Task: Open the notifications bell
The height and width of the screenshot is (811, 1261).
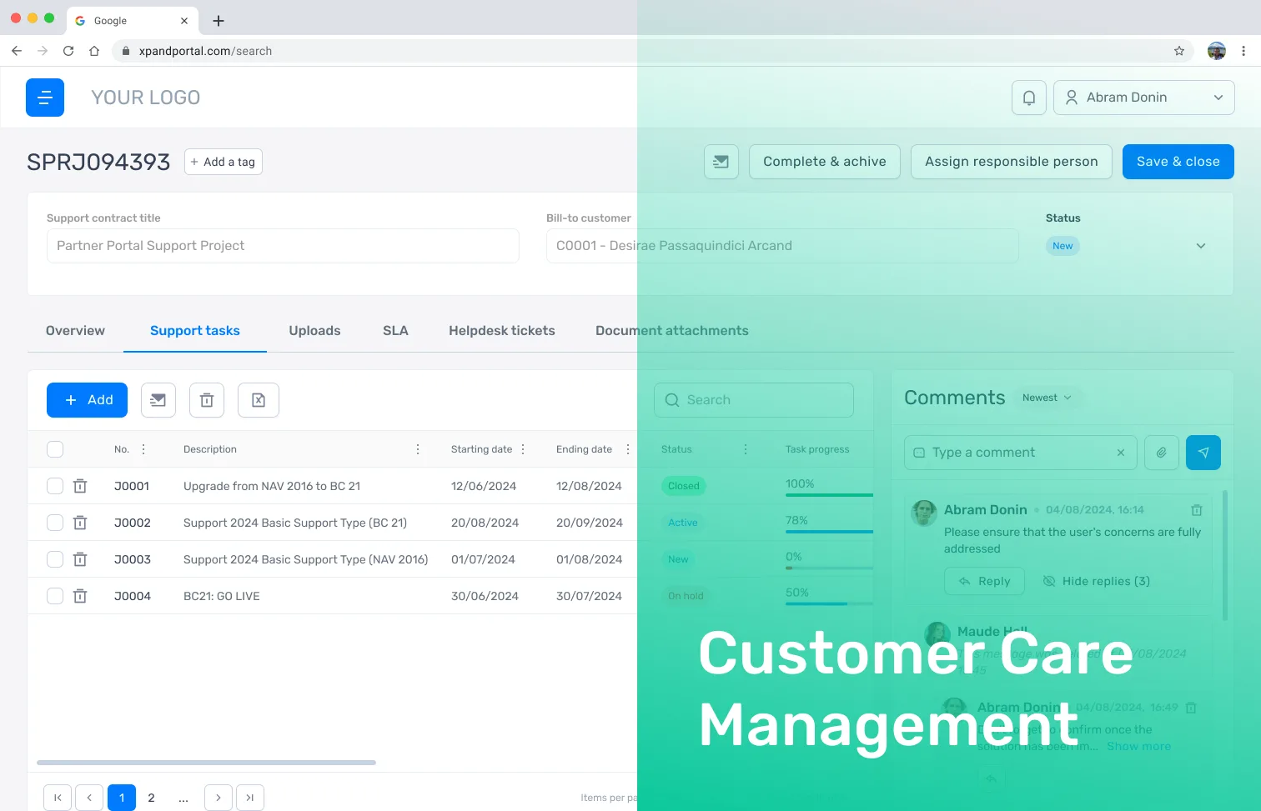Action: click(1029, 98)
